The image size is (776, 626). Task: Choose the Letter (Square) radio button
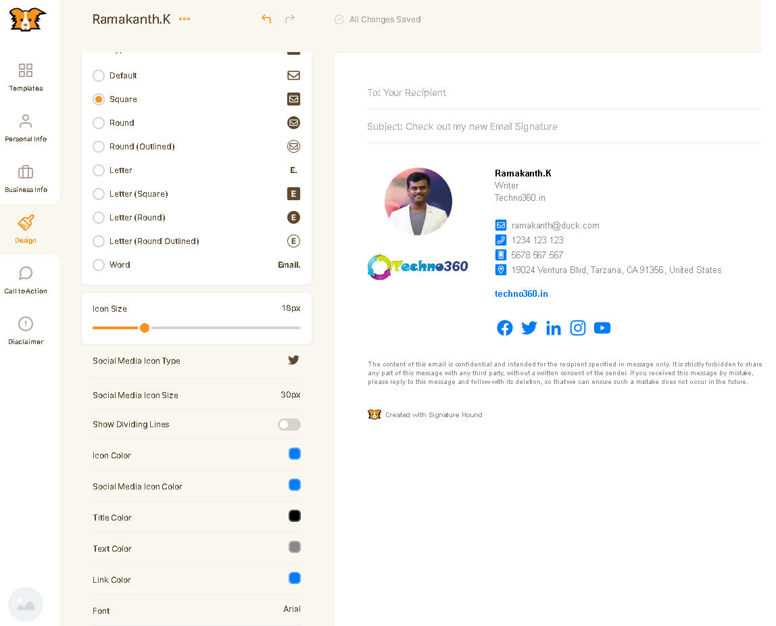click(x=99, y=194)
